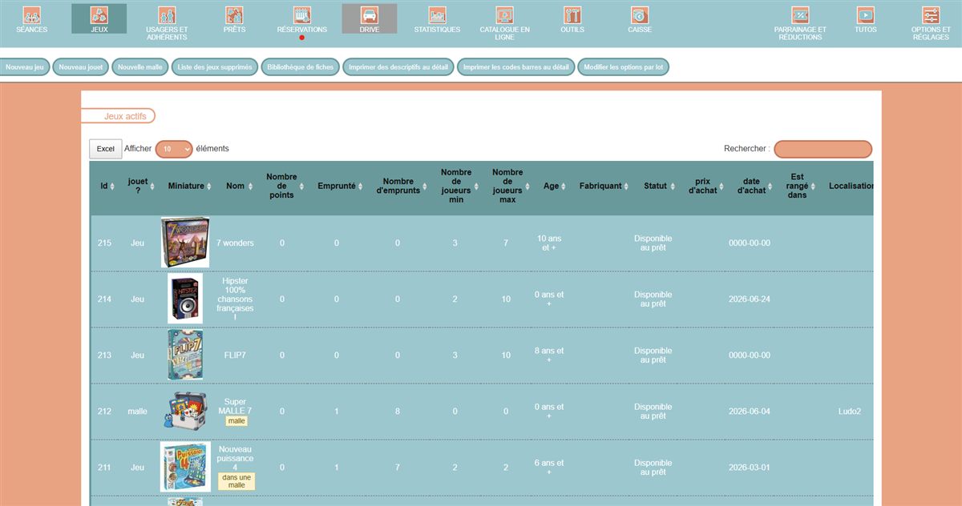Sort by Localisation column header
Image resolution: width=962 pixels, height=506 pixels.
coord(850,186)
